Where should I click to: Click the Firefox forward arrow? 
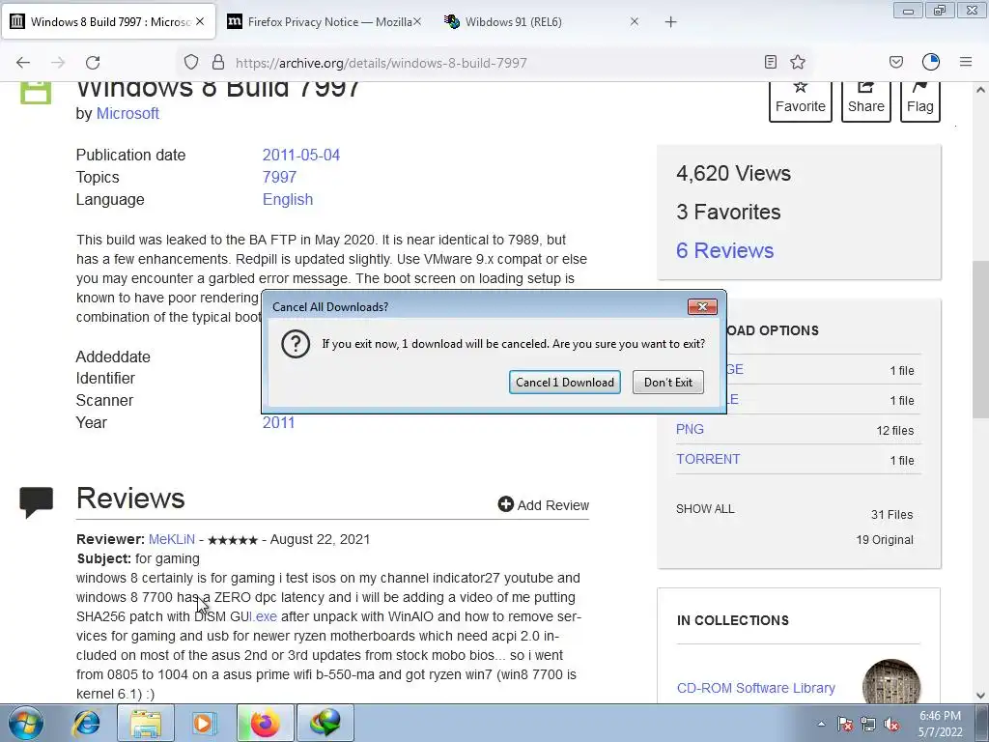point(58,63)
